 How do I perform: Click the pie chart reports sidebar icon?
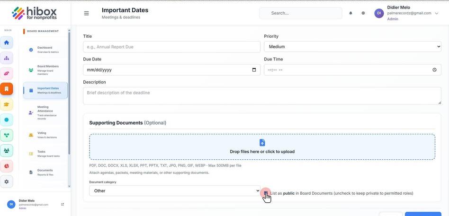click(7, 166)
